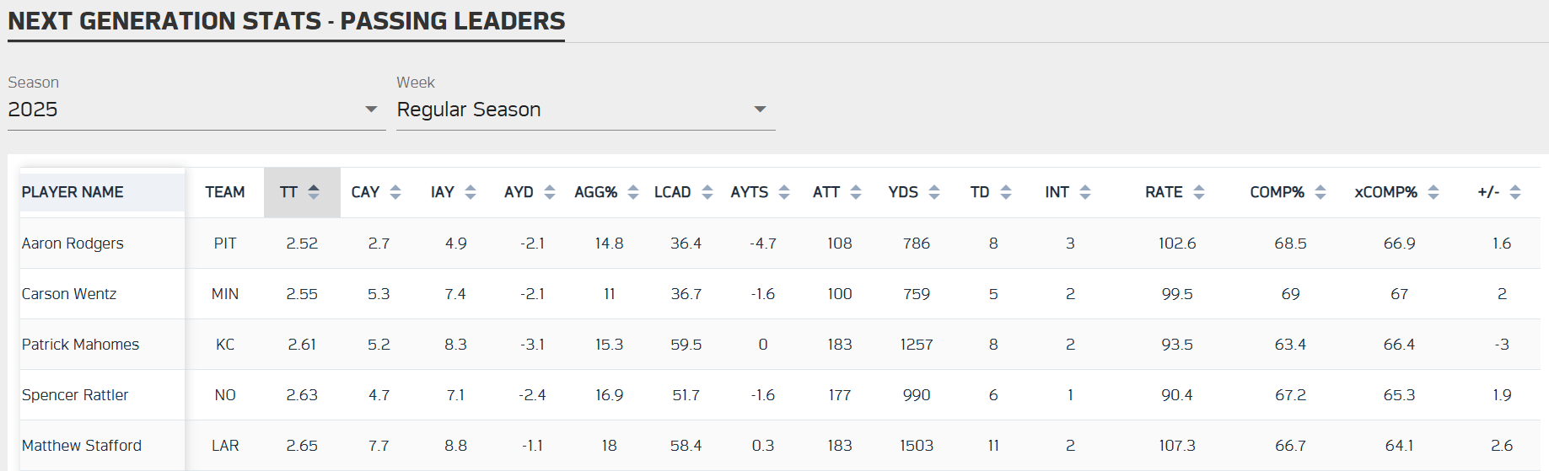Click sort arrows beside xCOMP%
This screenshot has height=471, width=1549.
point(1433,192)
